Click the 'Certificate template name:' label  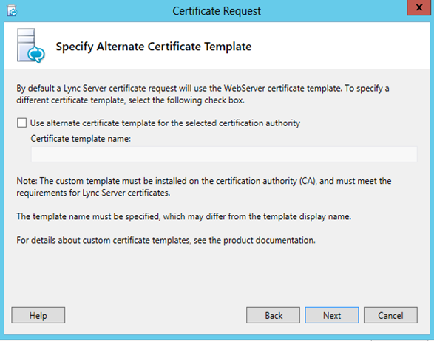click(81, 139)
